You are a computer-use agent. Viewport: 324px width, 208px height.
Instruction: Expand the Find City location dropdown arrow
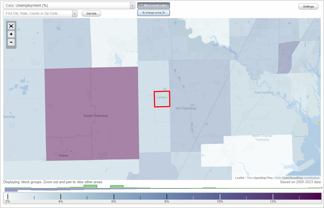coord(75,13)
